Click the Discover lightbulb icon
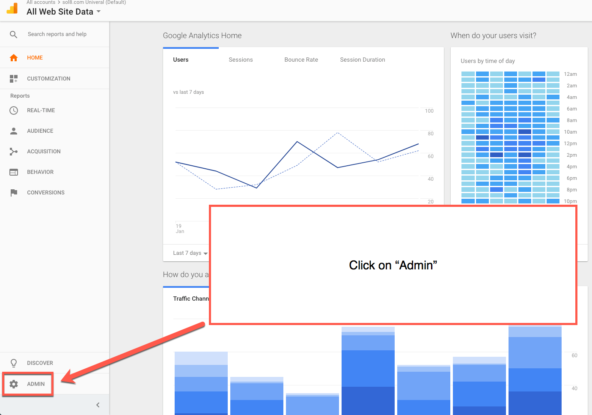 tap(14, 363)
